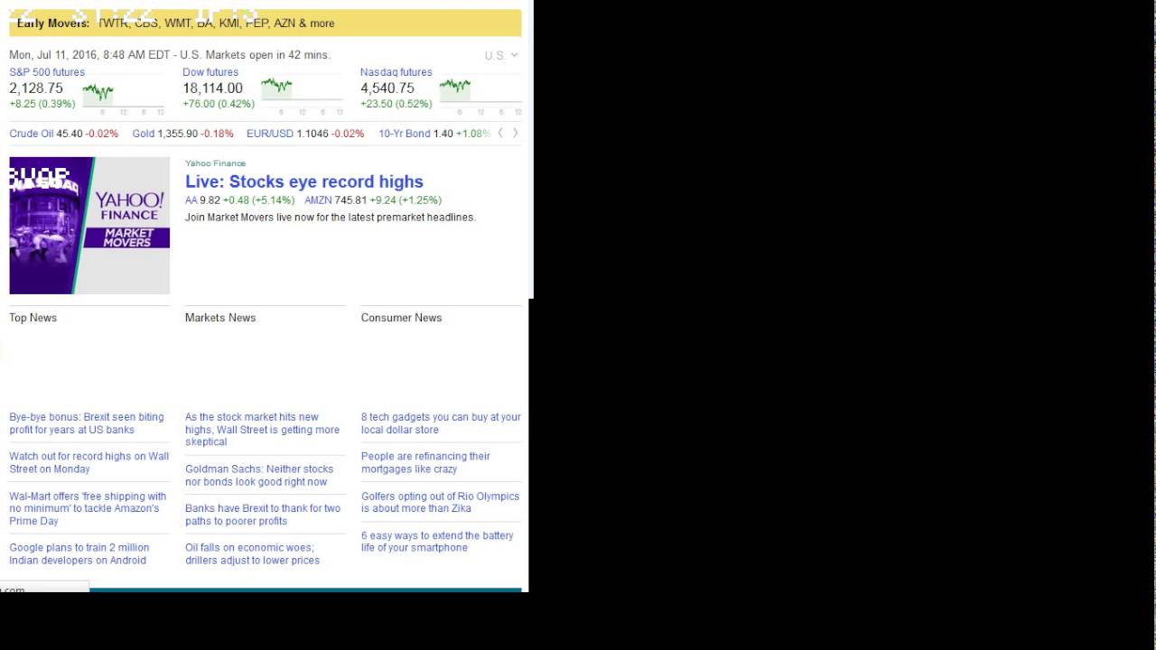Click the market open time status text

170,55
